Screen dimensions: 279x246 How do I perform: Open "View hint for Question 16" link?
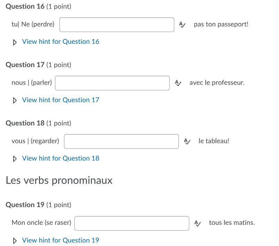[x=61, y=42]
